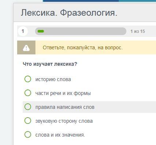The height and width of the screenshot is (145, 156).
Task: Click the gray track of the progress bar
Action: [x=85, y=31]
